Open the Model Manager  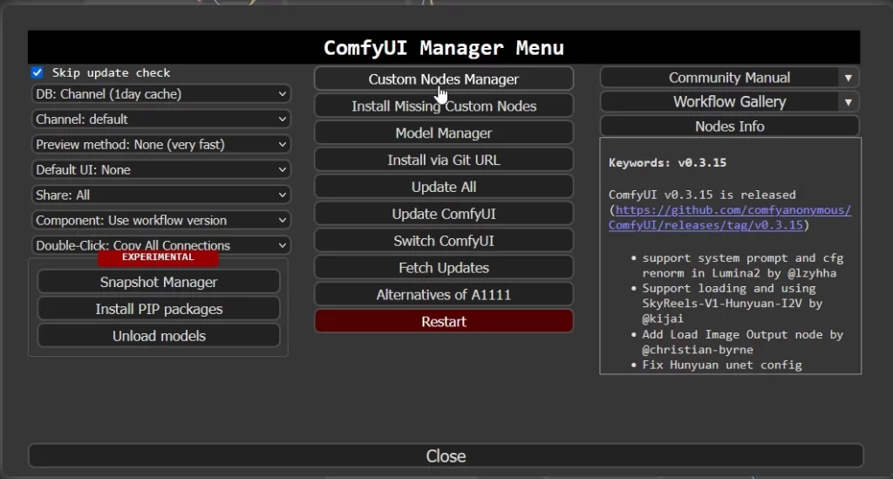tap(443, 133)
